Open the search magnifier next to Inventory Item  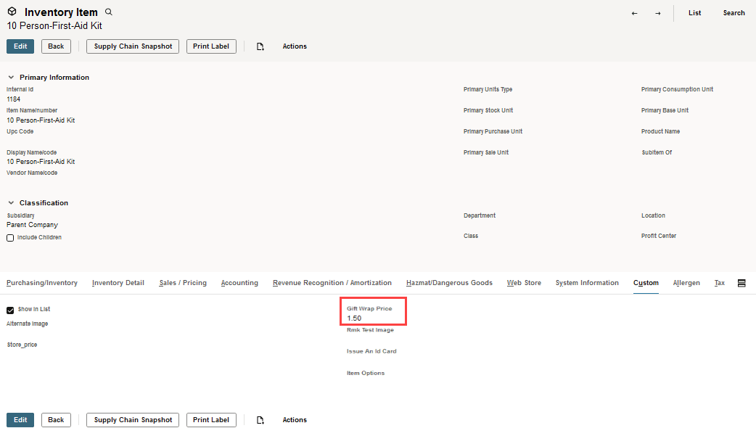tap(109, 12)
